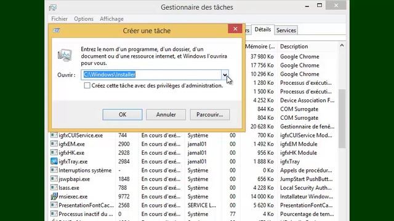Select the igfxHK.exe process name
This screenshot has width=394, height=221.
click(x=71, y=153)
